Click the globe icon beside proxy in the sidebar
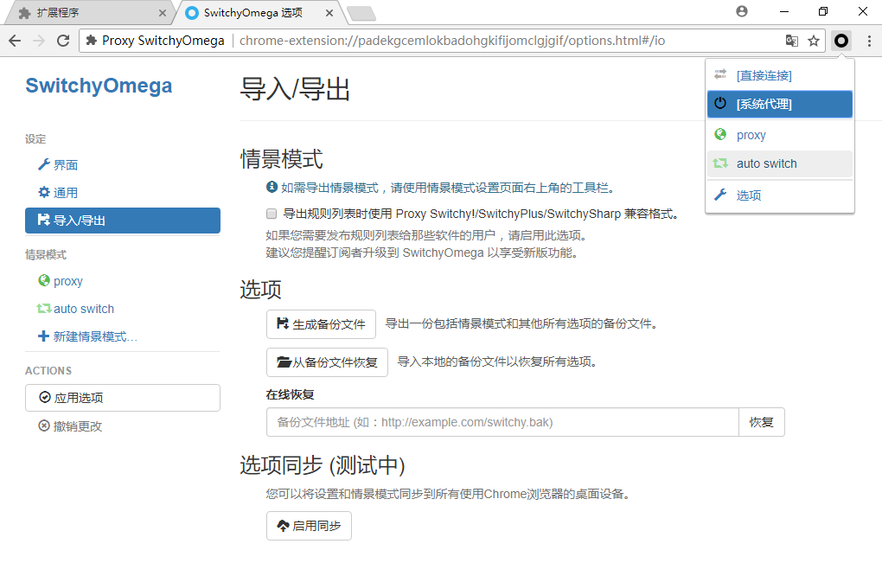Viewport: 882px width, 563px height. [x=44, y=280]
